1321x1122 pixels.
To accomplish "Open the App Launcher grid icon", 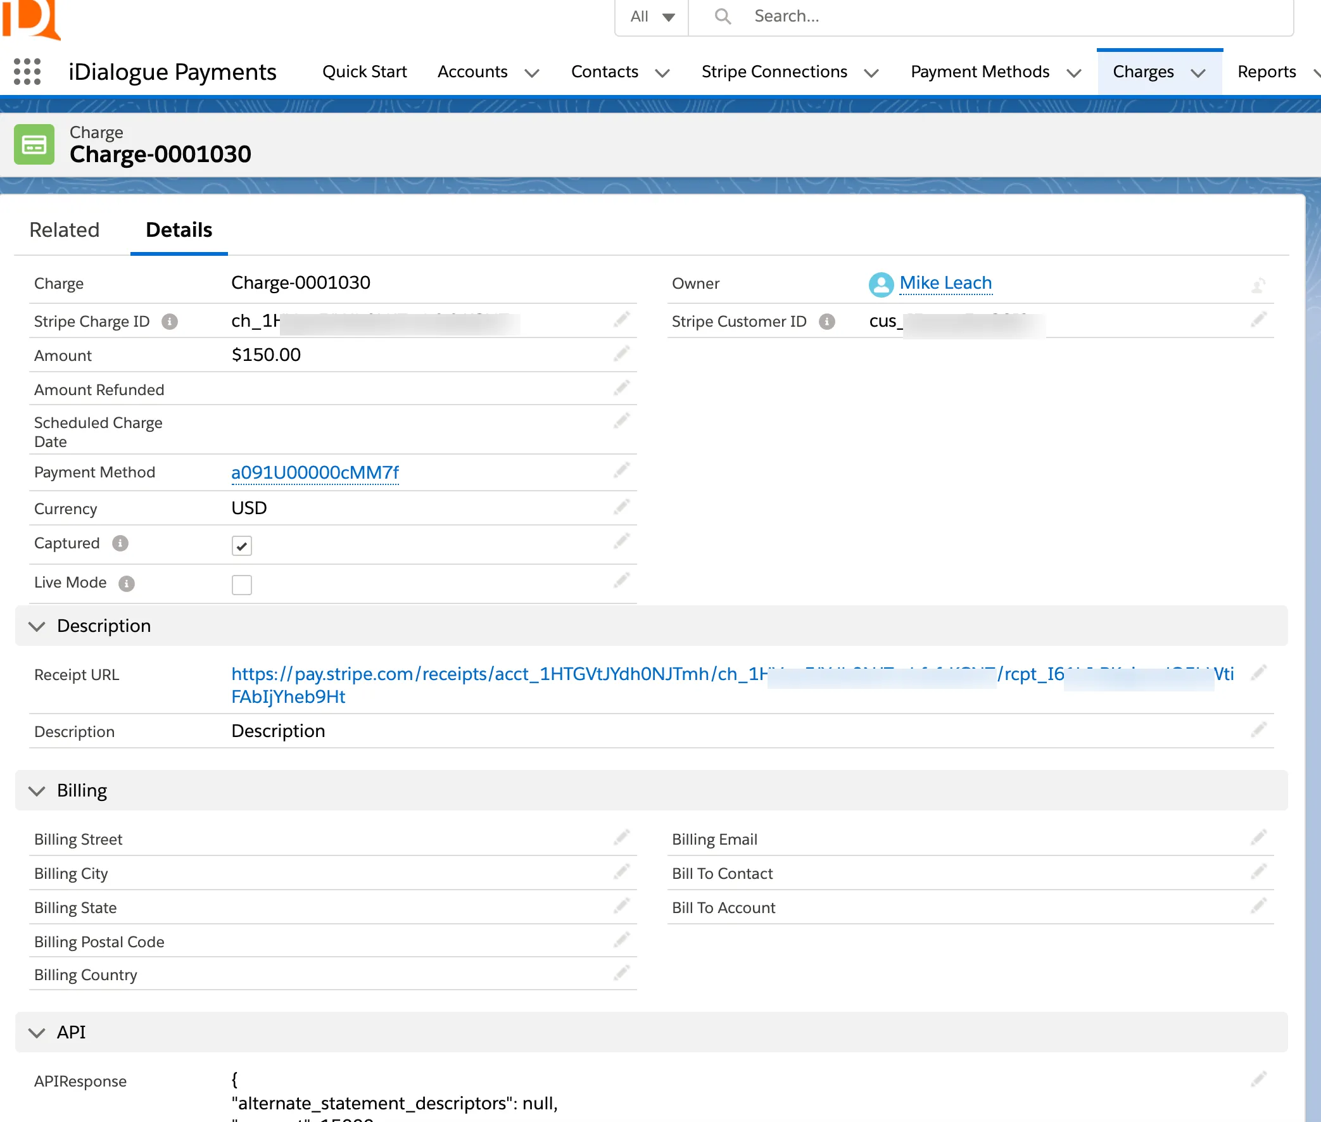I will coord(27,72).
